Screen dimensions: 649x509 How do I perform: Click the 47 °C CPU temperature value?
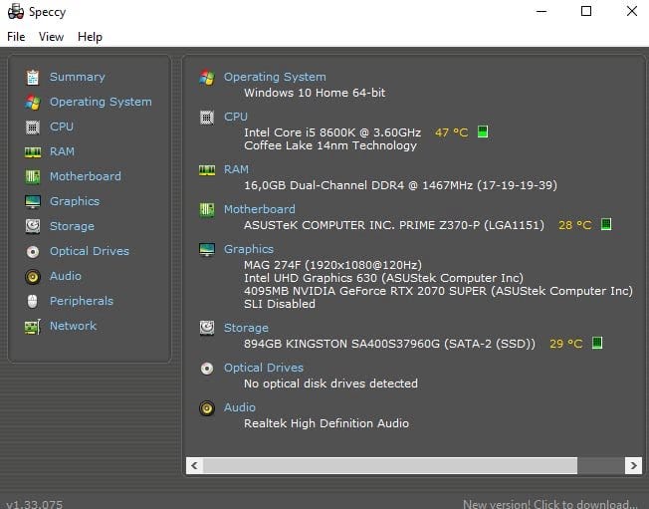tap(452, 132)
